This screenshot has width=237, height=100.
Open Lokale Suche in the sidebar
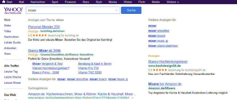point(12,42)
